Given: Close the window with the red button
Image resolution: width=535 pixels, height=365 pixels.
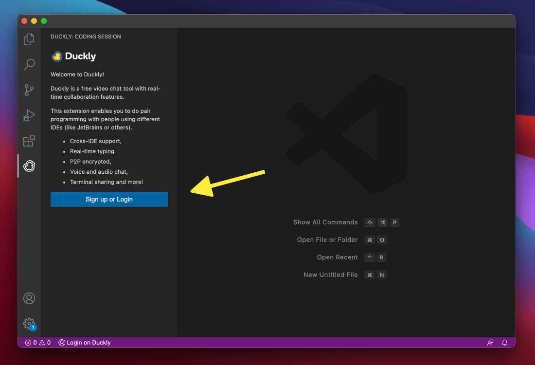Looking at the screenshot, I should point(25,21).
